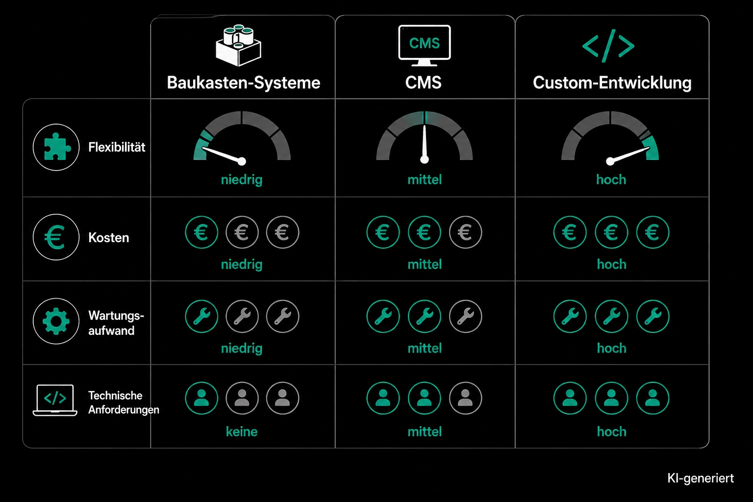
Task: Click the 'Technische Anforderungen' row label
Action: [x=124, y=402]
